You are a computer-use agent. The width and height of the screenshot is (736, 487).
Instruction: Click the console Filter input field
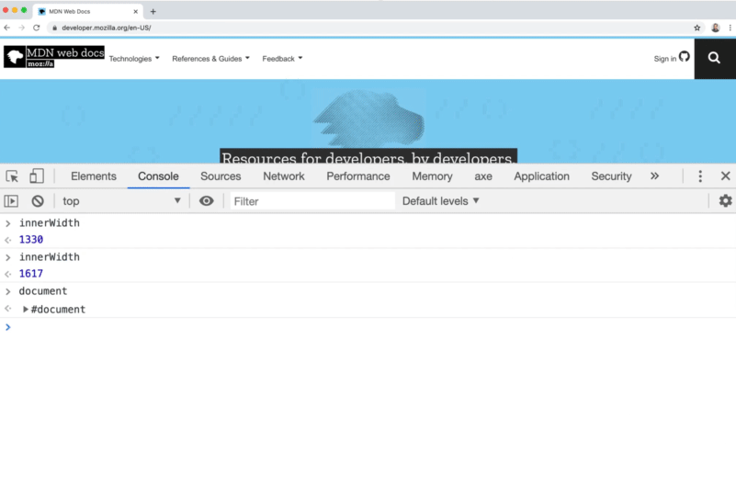coord(312,201)
